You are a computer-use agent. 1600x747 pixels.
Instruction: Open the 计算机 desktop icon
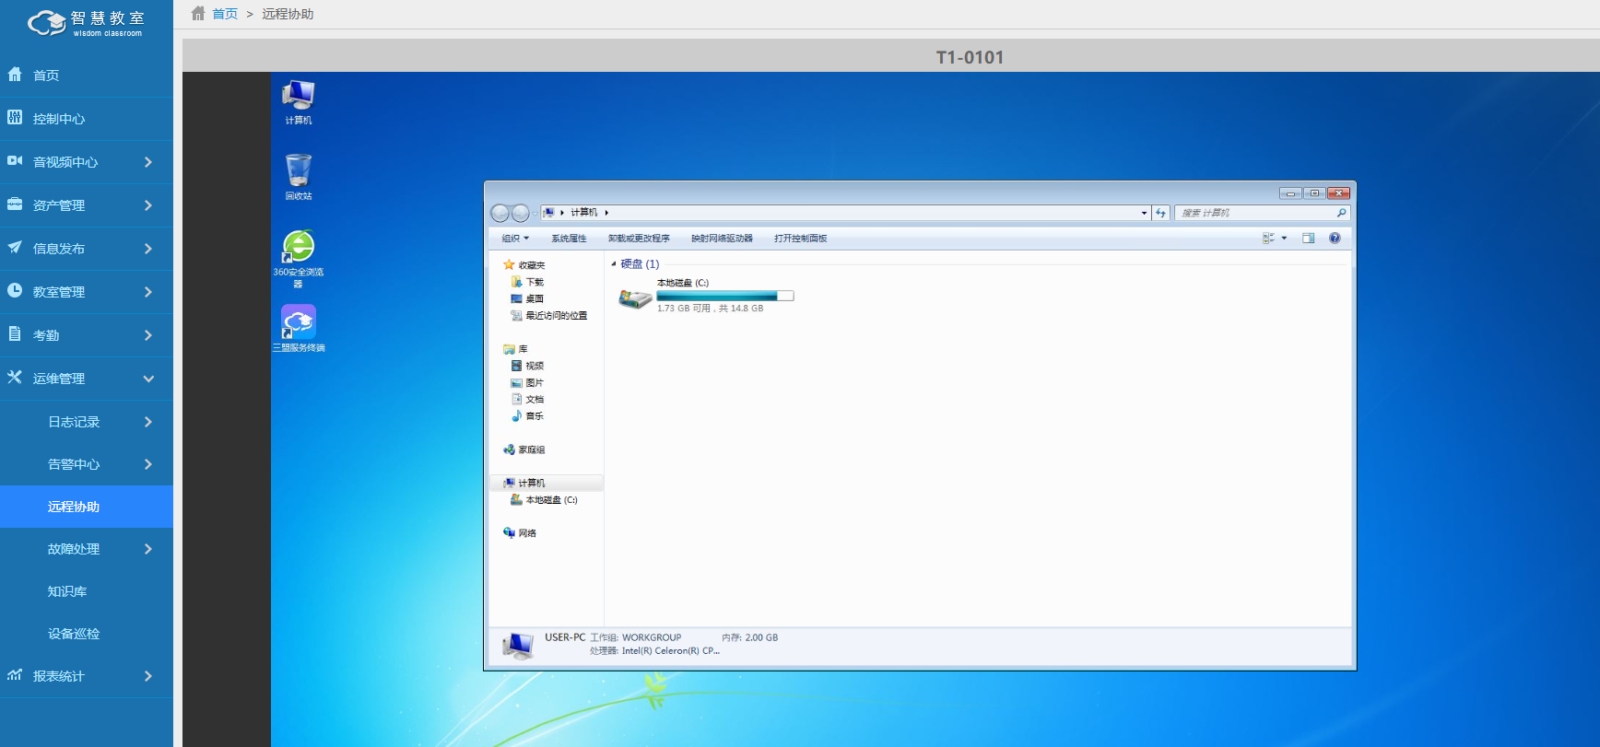[298, 97]
